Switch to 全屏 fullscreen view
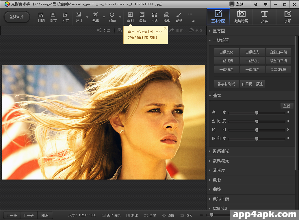Viewport: 299px width, 220px height. tap(150, 215)
